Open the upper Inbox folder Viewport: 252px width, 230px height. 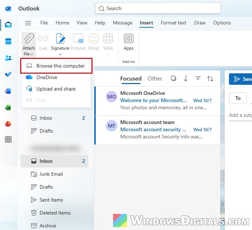coord(55,118)
